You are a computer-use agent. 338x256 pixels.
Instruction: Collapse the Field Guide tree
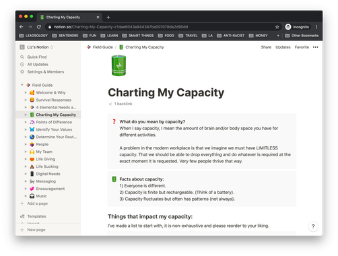(22, 85)
